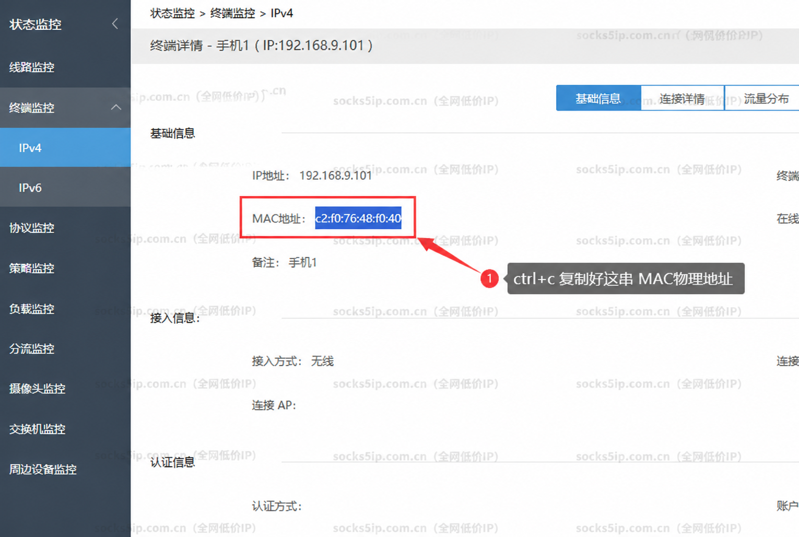Click the 基础信息 section heading
The image size is (799, 537).
coord(173,133)
